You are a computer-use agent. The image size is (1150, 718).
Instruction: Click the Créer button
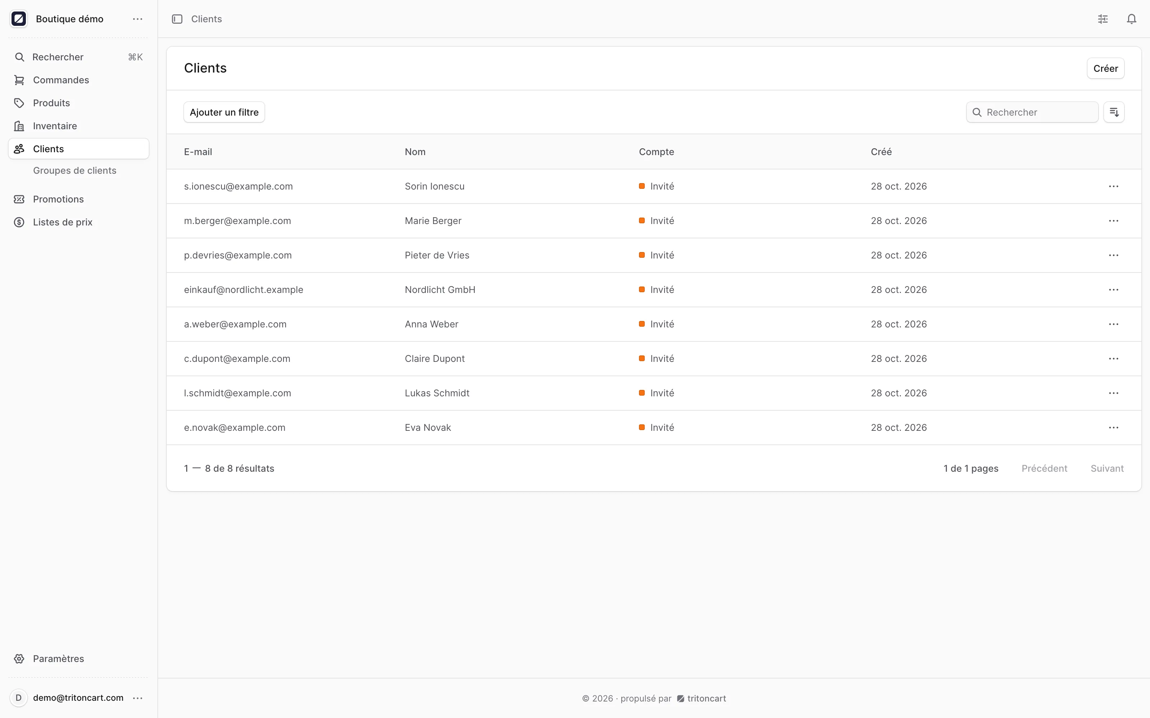[x=1105, y=68]
